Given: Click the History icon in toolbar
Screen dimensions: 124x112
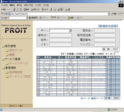Looking at the screenshot, I should tap(51, 10).
